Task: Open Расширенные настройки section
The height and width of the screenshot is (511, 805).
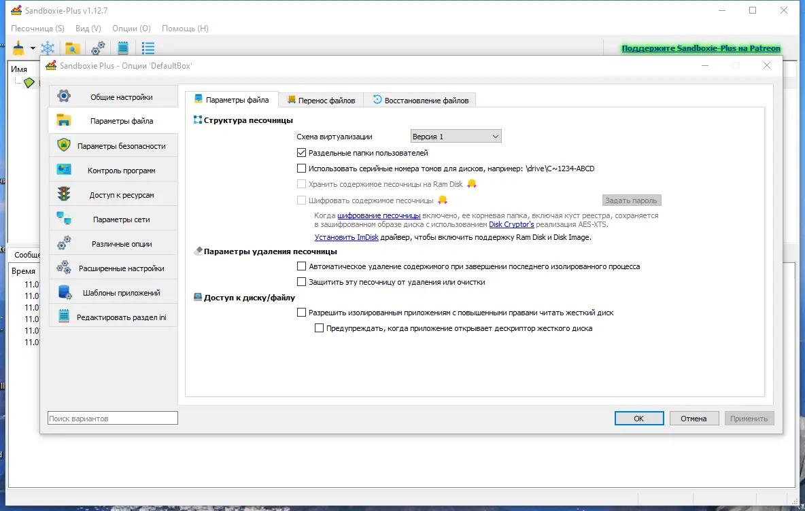Action: pyautogui.click(x=114, y=268)
